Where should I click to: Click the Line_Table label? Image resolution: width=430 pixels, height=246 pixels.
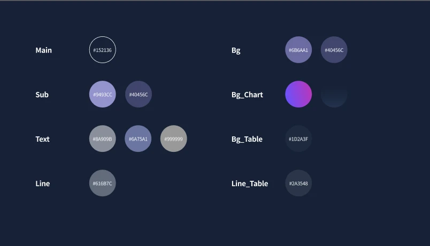tap(250, 184)
